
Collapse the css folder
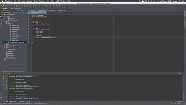tap(5, 16)
